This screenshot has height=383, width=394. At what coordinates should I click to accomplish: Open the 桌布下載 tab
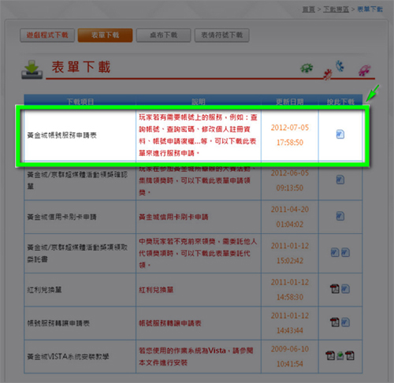coord(163,35)
